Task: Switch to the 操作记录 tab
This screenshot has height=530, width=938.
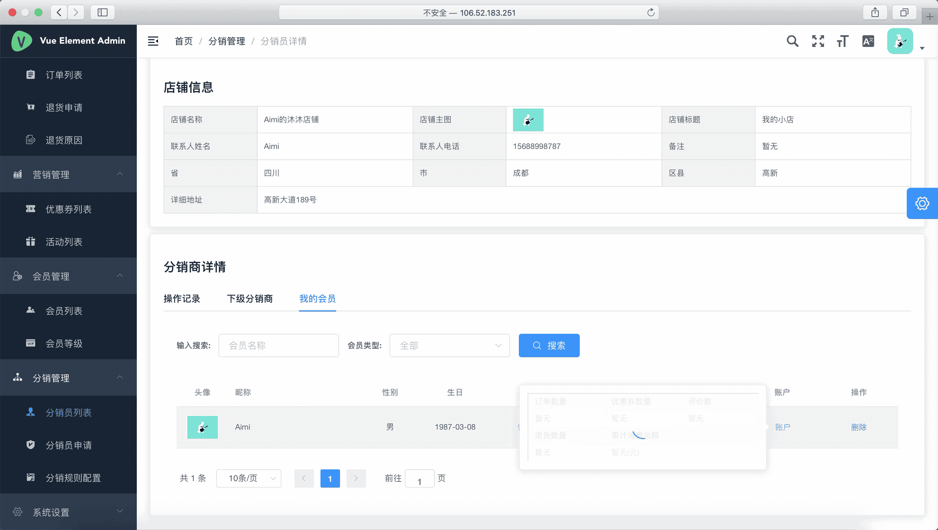Action: coord(182,299)
